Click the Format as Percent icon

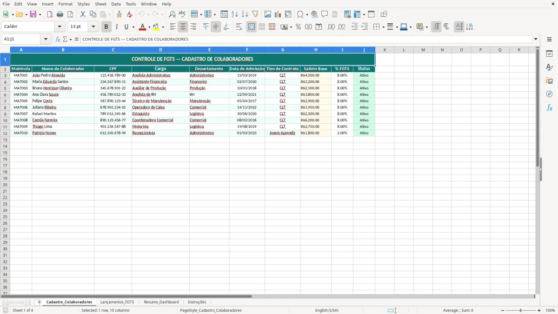tap(299, 27)
